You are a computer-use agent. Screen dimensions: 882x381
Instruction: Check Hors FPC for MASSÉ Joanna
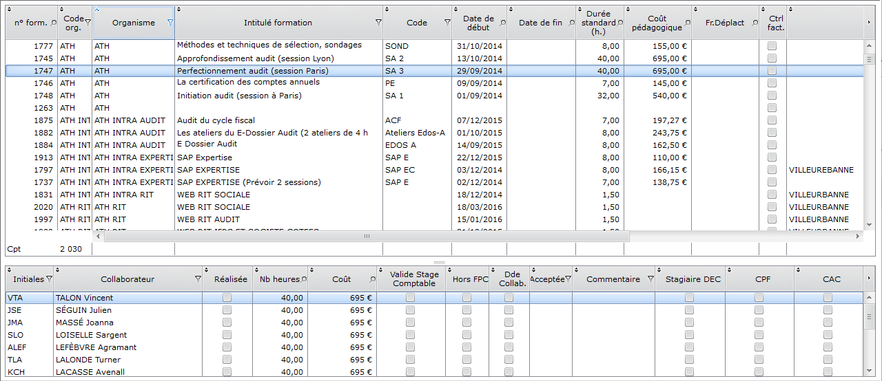coord(466,323)
